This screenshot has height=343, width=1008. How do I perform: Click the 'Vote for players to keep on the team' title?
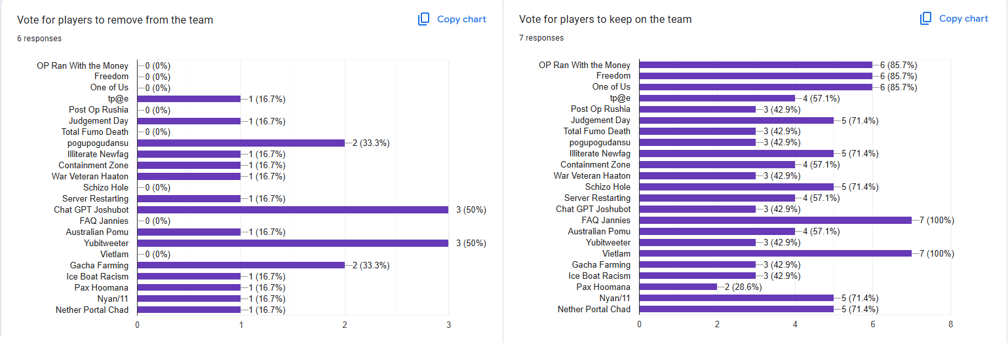click(x=605, y=19)
